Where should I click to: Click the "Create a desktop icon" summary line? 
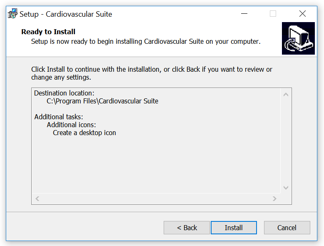point(85,133)
